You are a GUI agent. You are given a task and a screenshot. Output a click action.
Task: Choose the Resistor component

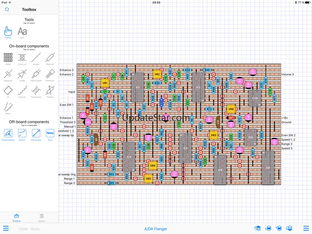50,59
